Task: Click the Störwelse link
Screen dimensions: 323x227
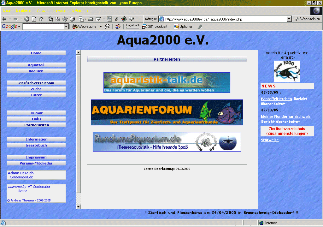Action: [270, 140]
